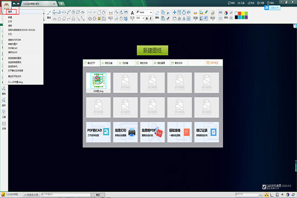The width and height of the screenshot is (297, 198).
Task: Select the large A 文字 text tool
Action: point(132,15)
